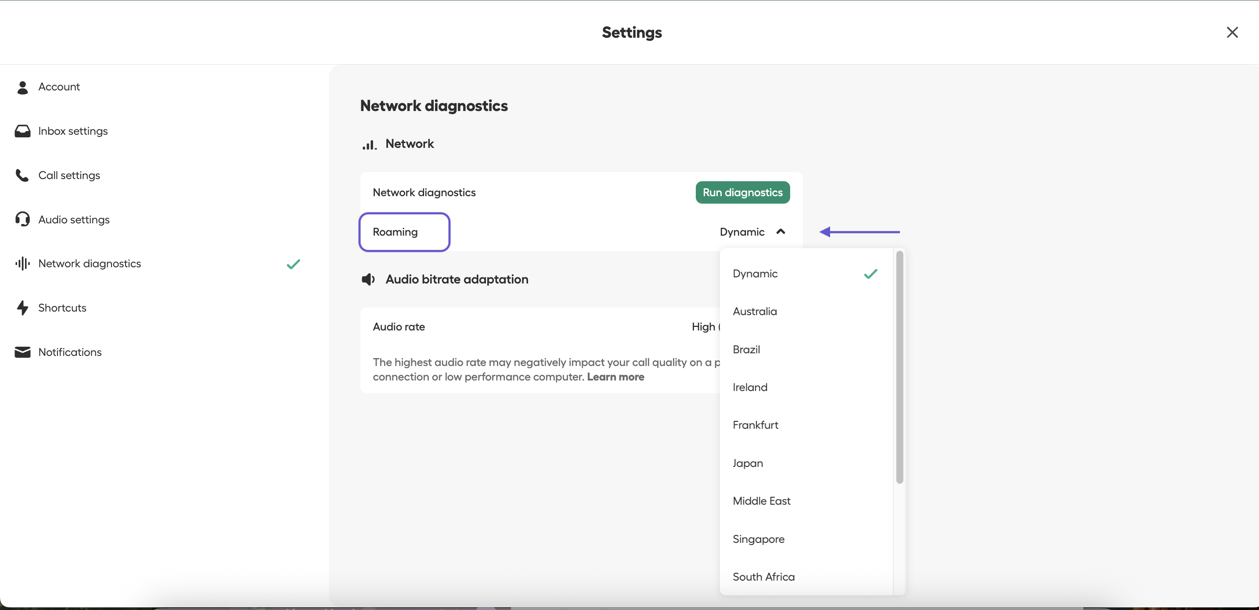
Task: Select Singapore roaming region
Action: click(x=806, y=538)
